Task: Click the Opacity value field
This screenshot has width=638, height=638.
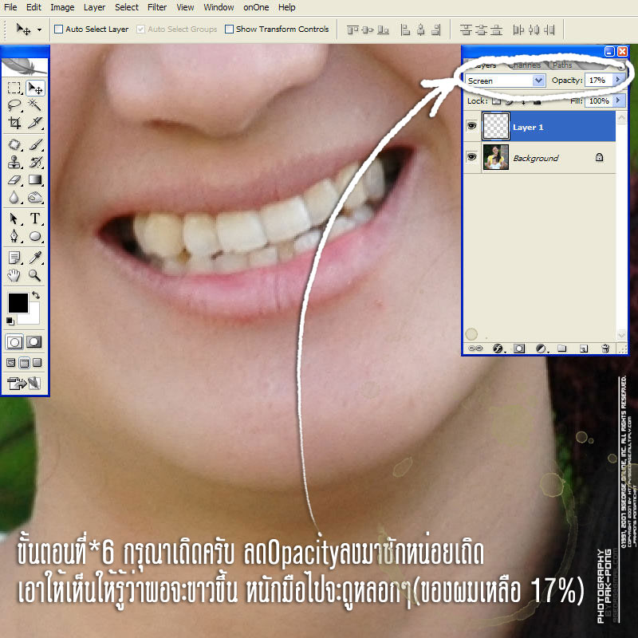Action: tap(599, 81)
